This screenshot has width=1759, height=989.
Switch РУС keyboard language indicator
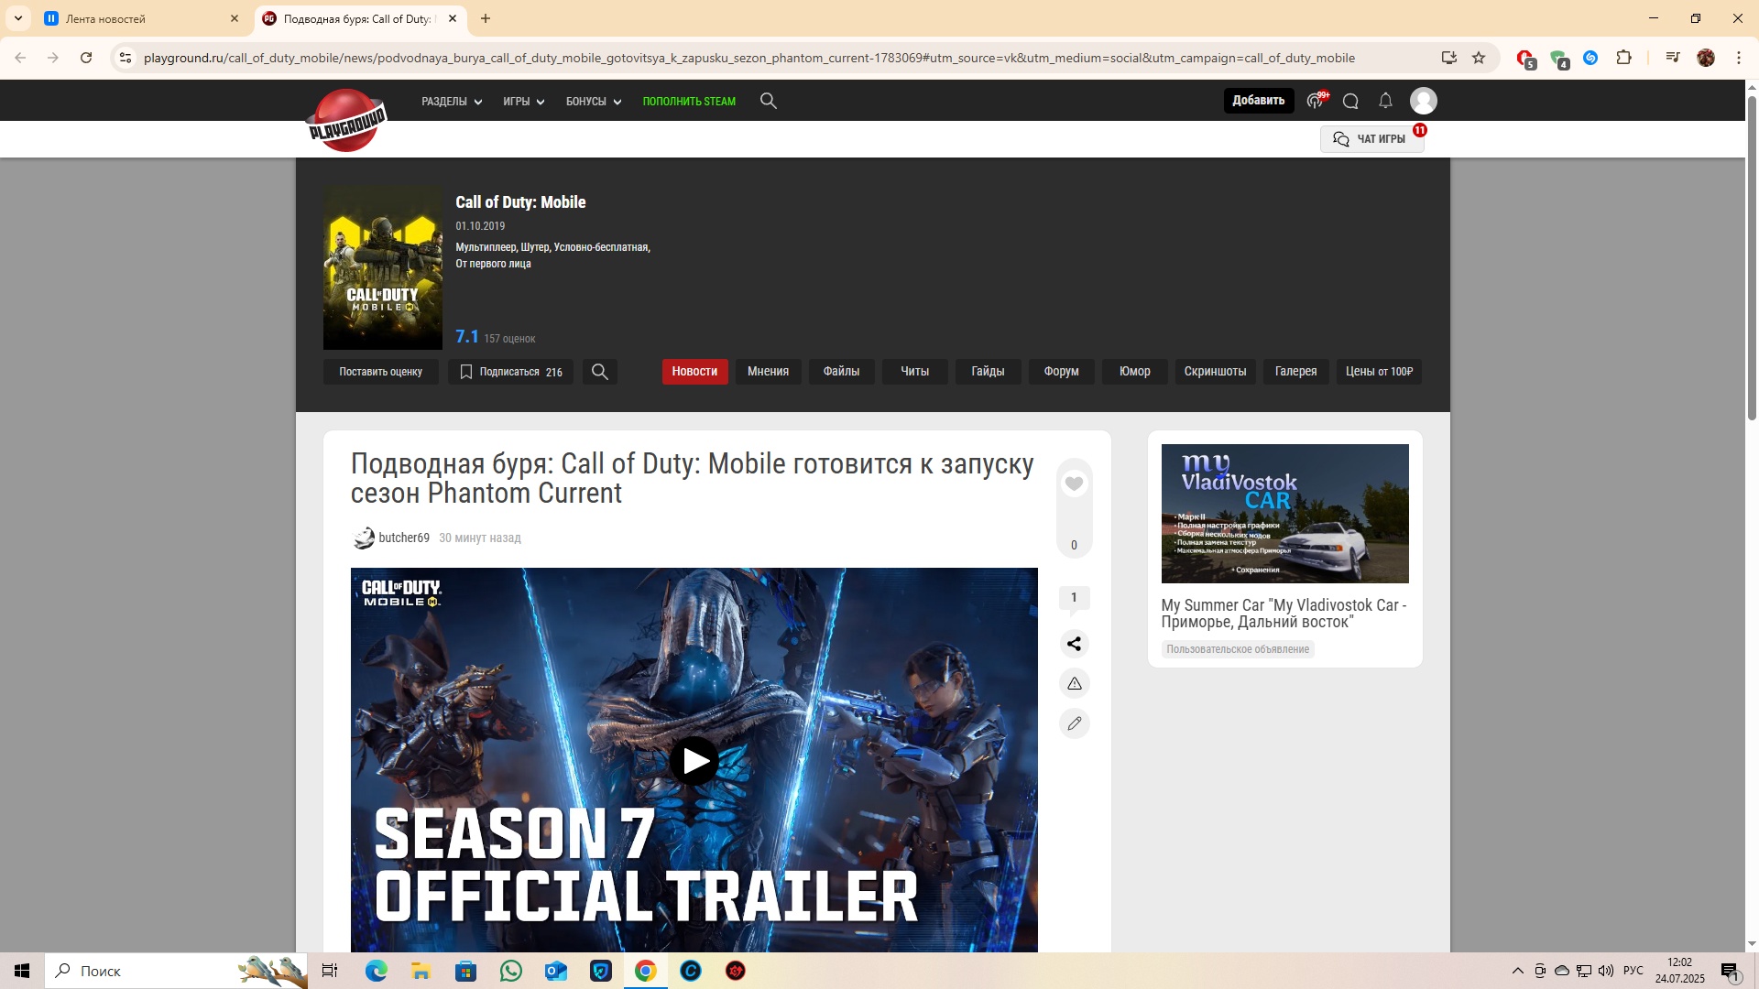[1633, 971]
